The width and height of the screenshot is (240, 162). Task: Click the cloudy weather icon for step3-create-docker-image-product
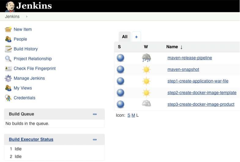coord(146,103)
